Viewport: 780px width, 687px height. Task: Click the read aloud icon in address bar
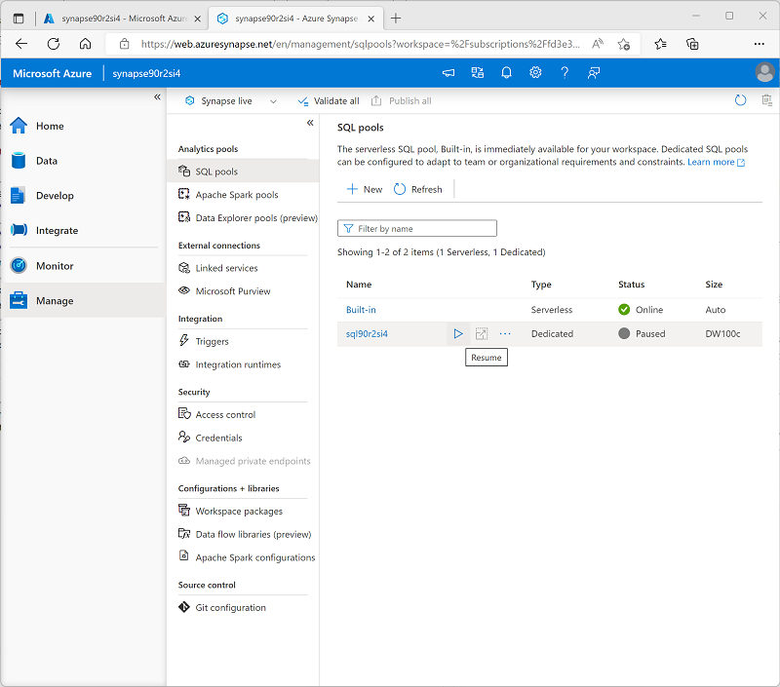(x=598, y=44)
